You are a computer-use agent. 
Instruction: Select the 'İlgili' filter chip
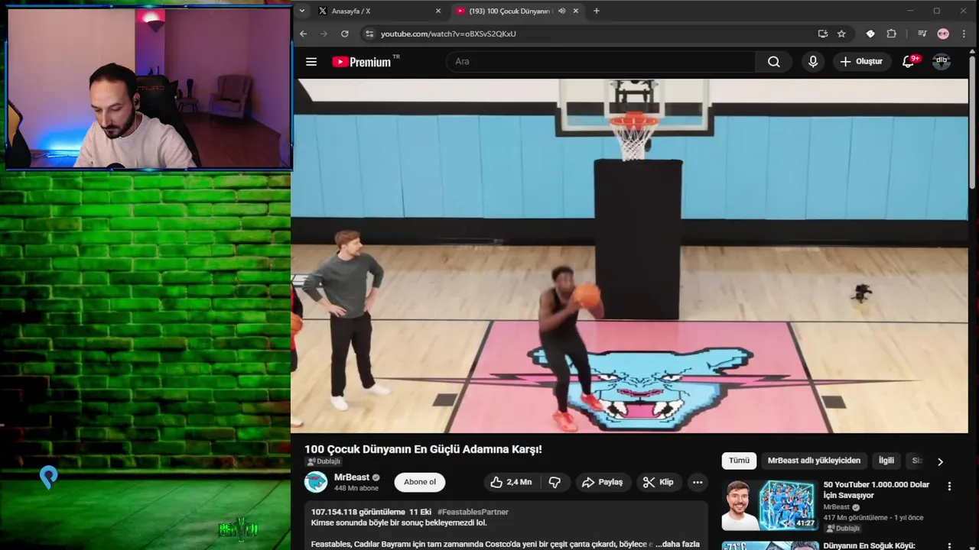(886, 461)
